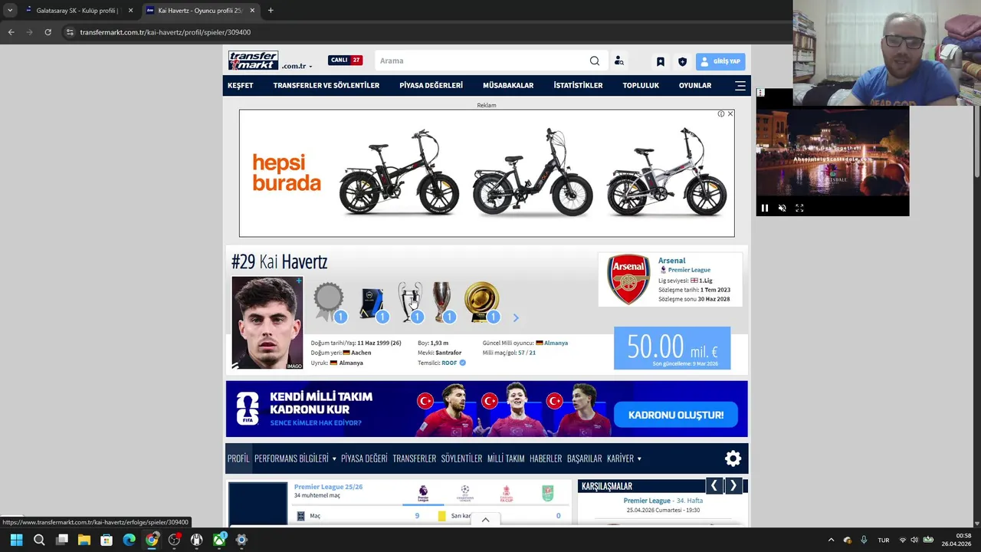
Task: Click the hepsiburada ad logo
Action: coord(287,172)
